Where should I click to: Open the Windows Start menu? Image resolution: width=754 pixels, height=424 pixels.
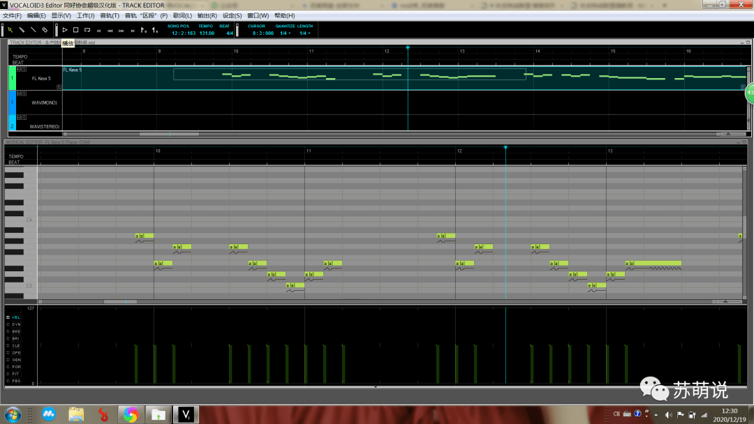pos(13,414)
